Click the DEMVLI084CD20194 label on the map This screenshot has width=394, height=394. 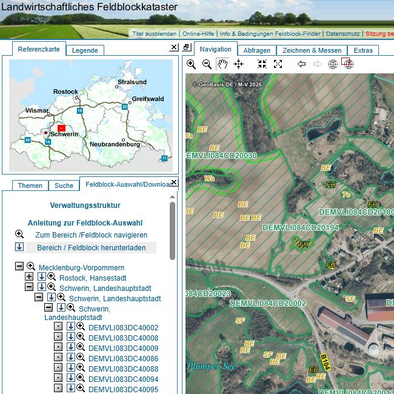click(x=301, y=228)
